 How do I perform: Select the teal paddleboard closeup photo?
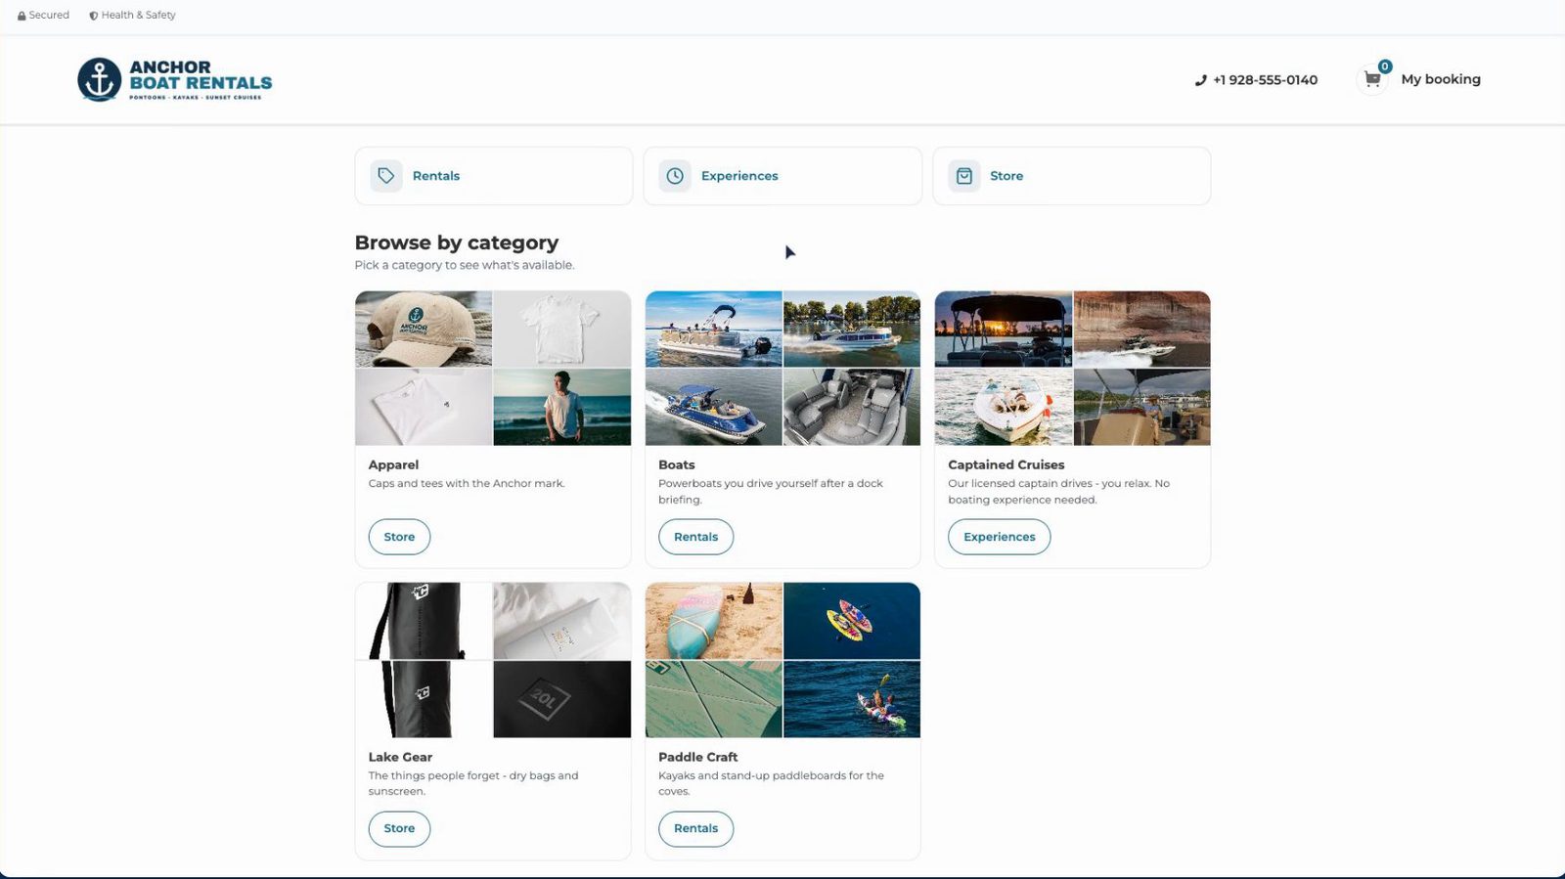714,699
